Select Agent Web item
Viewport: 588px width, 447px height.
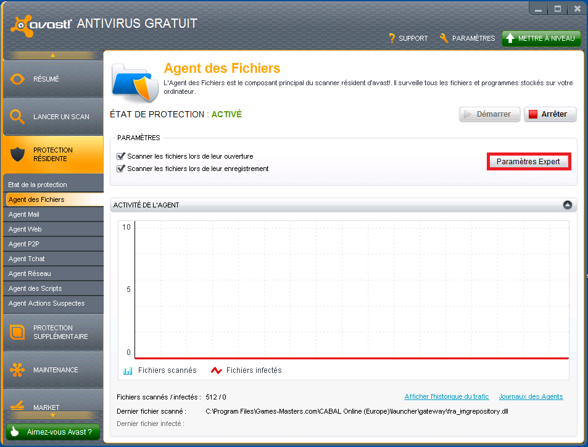53,229
